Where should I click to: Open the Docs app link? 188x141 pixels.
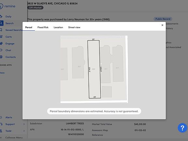coord(2,73)
